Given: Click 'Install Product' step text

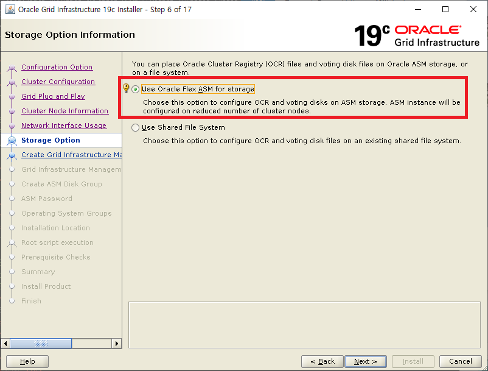Looking at the screenshot, I should (46, 286).
